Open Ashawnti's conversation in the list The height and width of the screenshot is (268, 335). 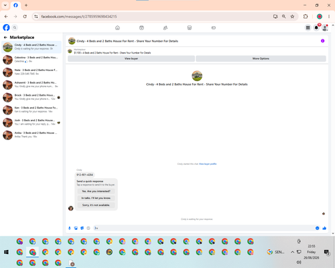click(31, 84)
